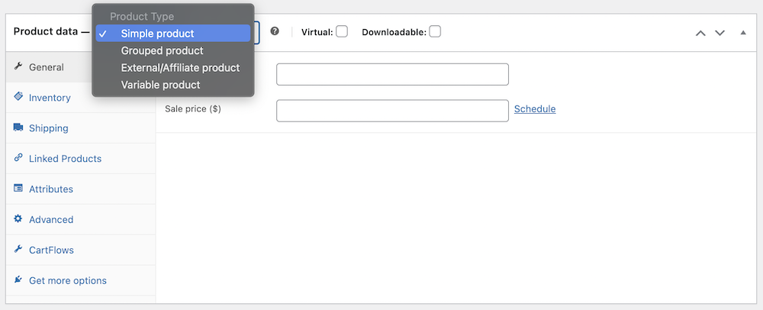The height and width of the screenshot is (310, 763).
Task: Click the Shipping truck icon
Action: [x=18, y=128]
